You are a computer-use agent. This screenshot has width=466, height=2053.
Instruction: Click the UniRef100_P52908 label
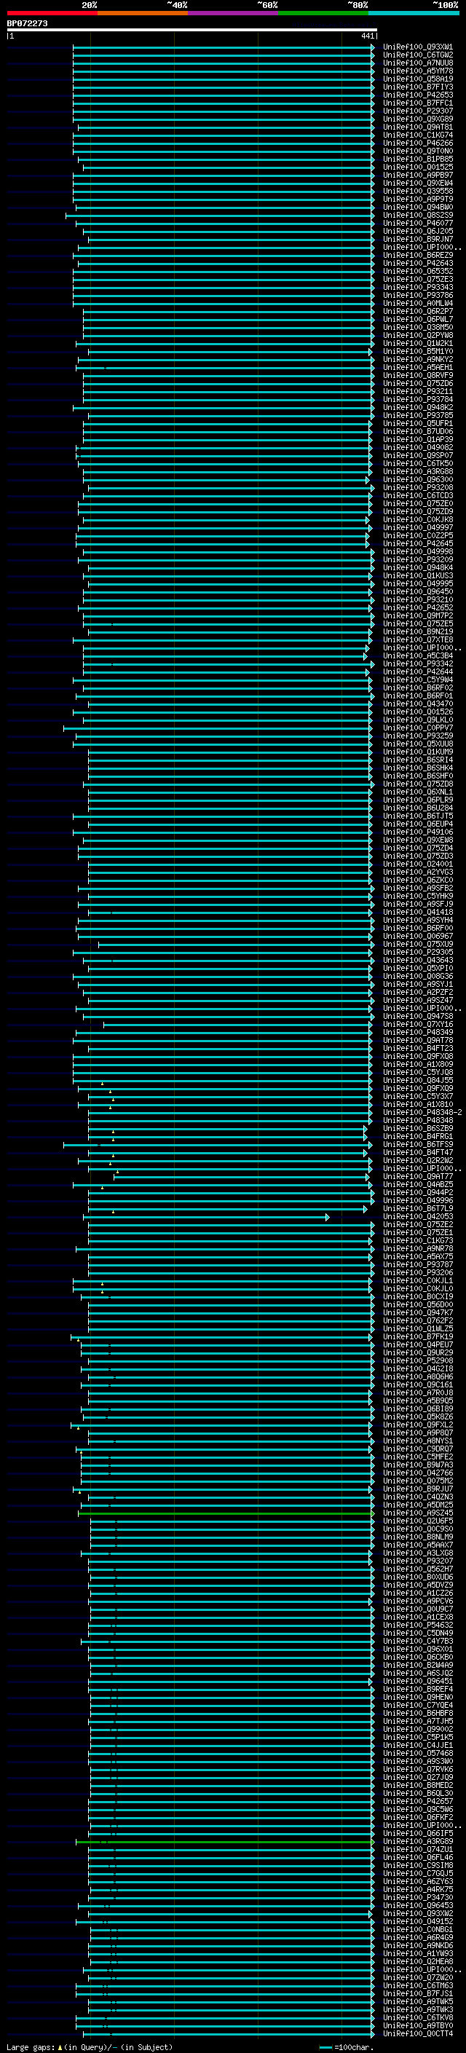(418, 1361)
